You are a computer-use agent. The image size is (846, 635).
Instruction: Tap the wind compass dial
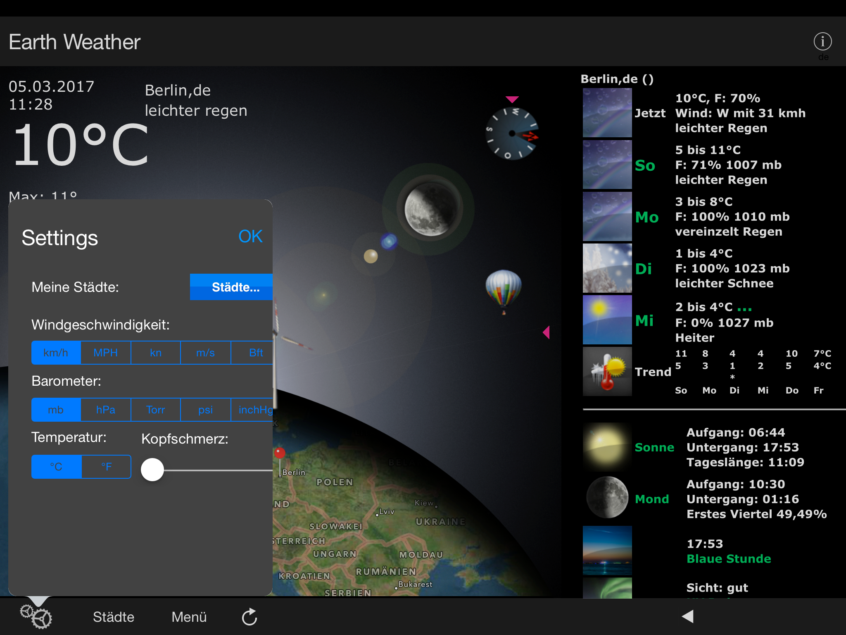point(512,134)
